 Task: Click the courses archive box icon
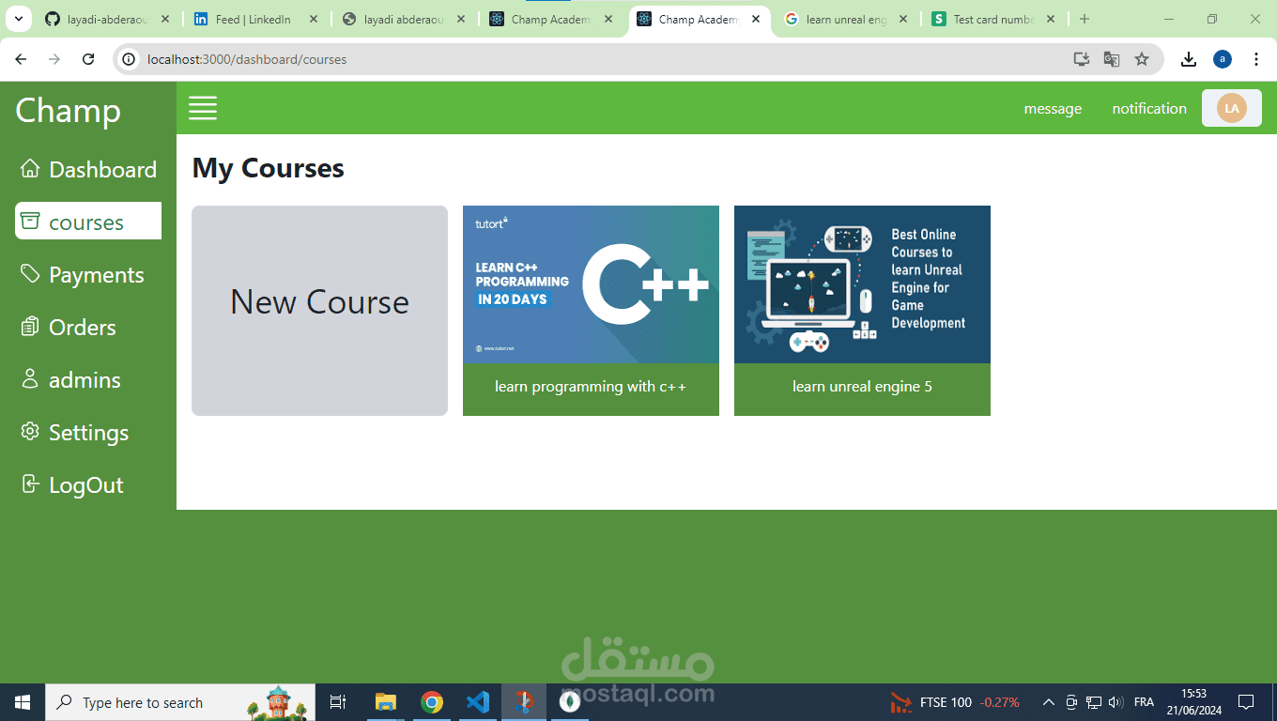(x=30, y=222)
